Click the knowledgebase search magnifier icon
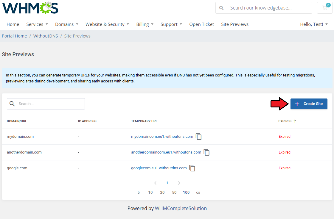The image size is (334, 219). pyautogui.click(x=221, y=8)
